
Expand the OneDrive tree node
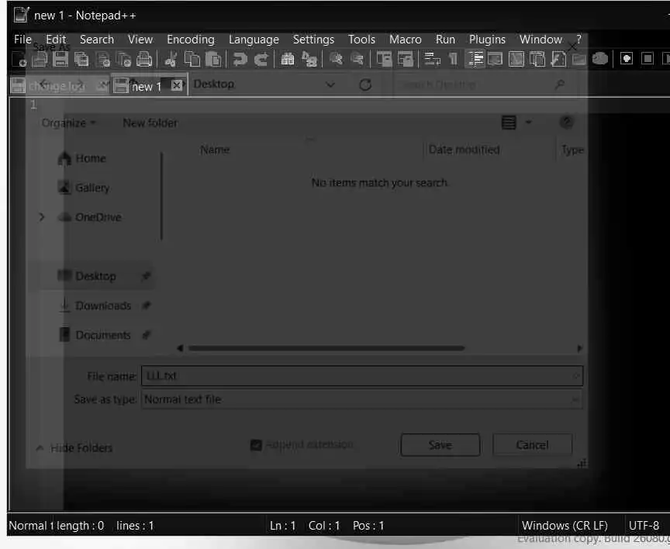pyautogui.click(x=41, y=217)
